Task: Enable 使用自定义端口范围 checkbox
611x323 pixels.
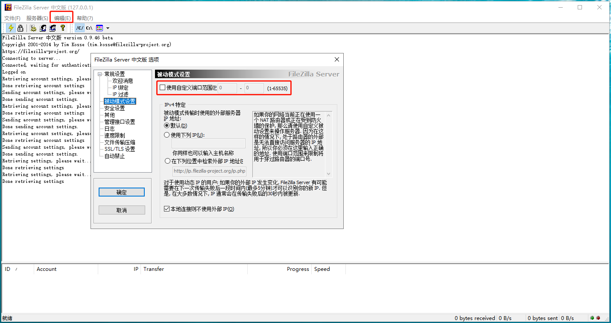Action: coord(162,88)
